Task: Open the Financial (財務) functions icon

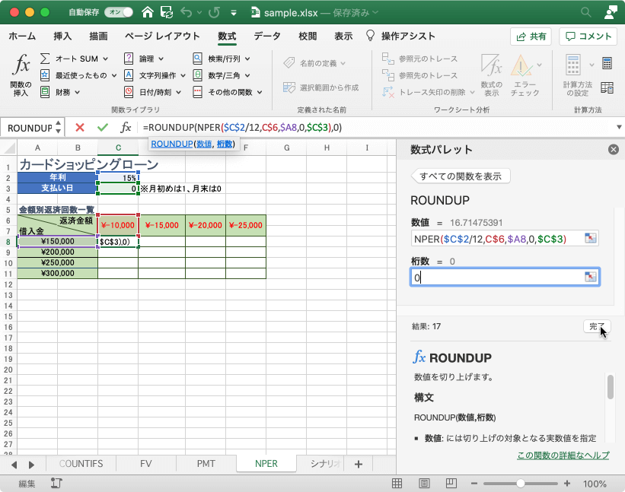Action: (45, 92)
